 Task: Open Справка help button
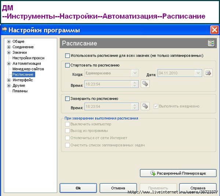click(x=198, y=188)
